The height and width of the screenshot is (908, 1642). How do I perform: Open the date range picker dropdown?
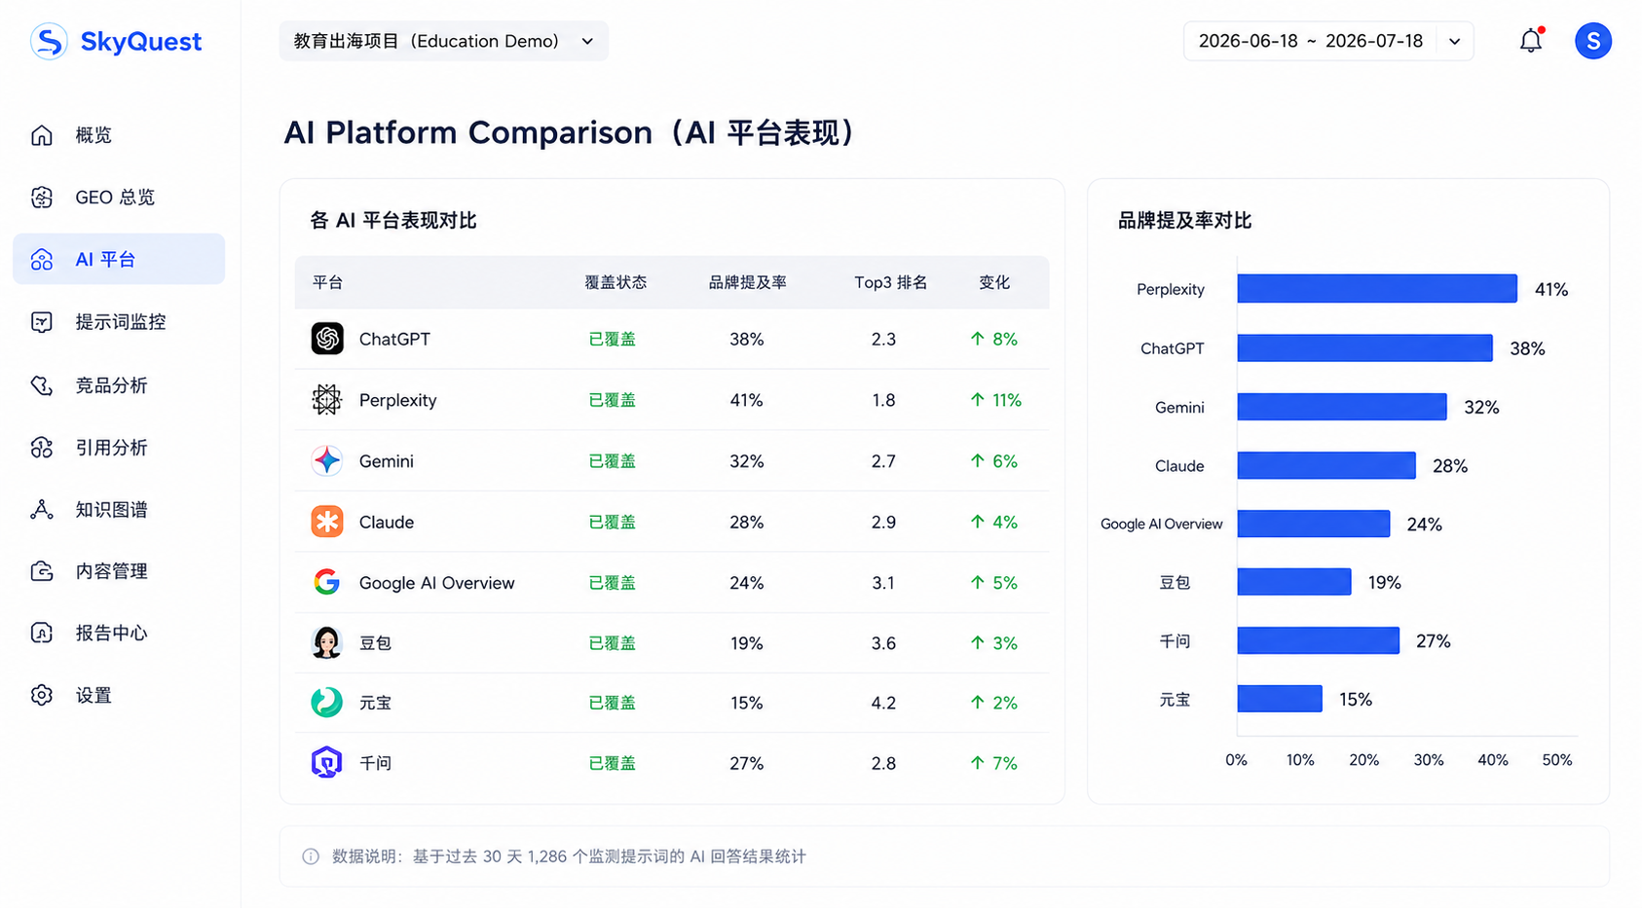click(x=1328, y=41)
